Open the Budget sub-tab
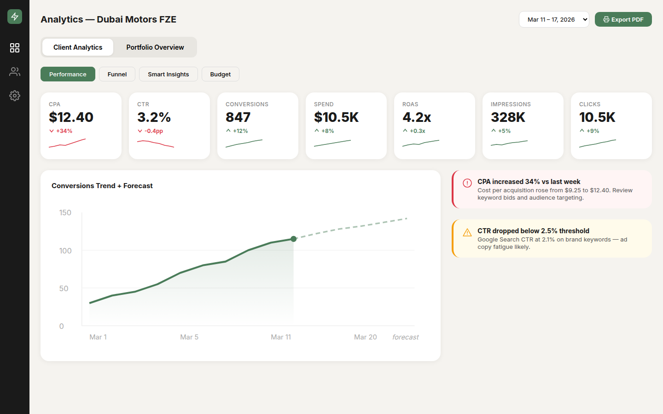This screenshot has height=414, width=663. [221, 74]
